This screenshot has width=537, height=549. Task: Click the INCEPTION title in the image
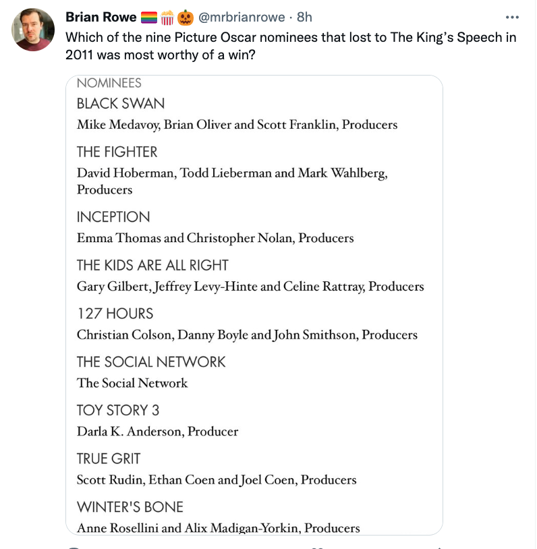pyautogui.click(x=113, y=216)
